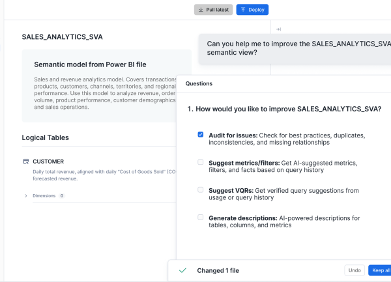Viewport: 391px width, 282px height.
Task: Click the CUSTOMER table description text
Action: click(x=104, y=175)
